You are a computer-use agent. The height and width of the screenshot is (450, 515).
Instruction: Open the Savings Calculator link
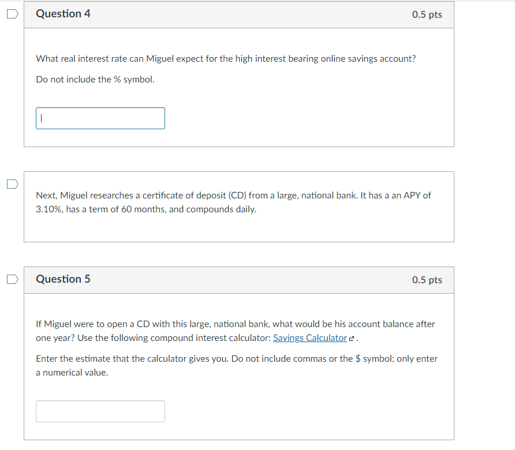(x=309, y=338)
